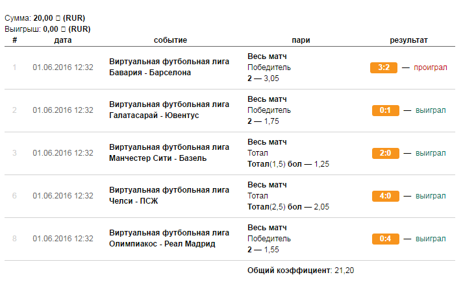Select the Галатасарай - Ювентус event
This screenshot has width=476, height=288.
coord(154,115)
